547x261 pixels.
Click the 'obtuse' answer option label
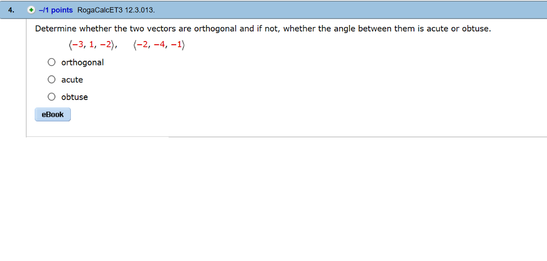(x=75, y=97)
